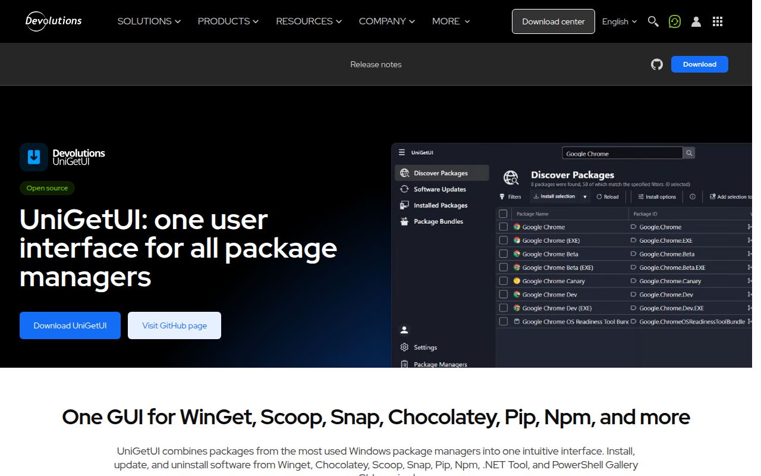This screenshot has height=476, width=761.
Task: Click the Download center button
Action: pos(554,21)
